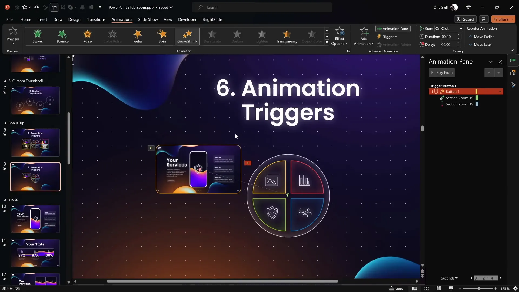
Task: Switch to the Home tab
Action: pos(26,19)
